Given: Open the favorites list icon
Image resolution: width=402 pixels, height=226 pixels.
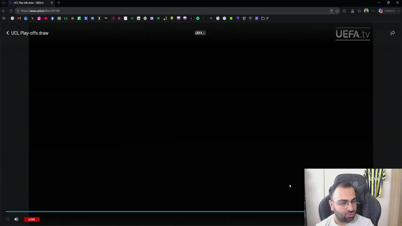Looking at the screenshot, I should (x=359, y=11).
